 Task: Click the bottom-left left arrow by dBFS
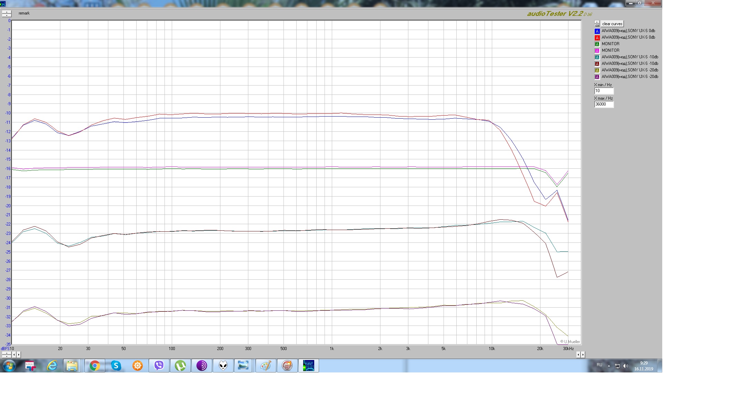[x=14, y=355]
